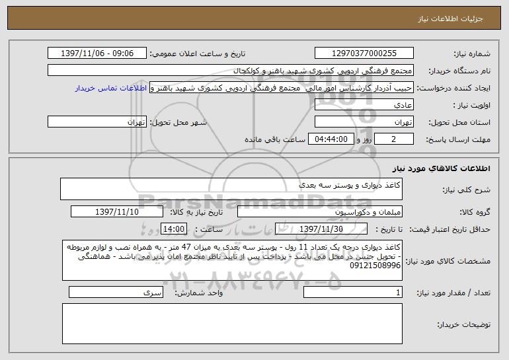509x360 pixels.
Task: Click the شماره نیاز field 12970377000255
Action: [x=364, y=54]
